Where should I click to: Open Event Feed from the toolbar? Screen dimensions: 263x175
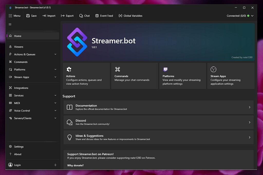click(x=104, y=16)
